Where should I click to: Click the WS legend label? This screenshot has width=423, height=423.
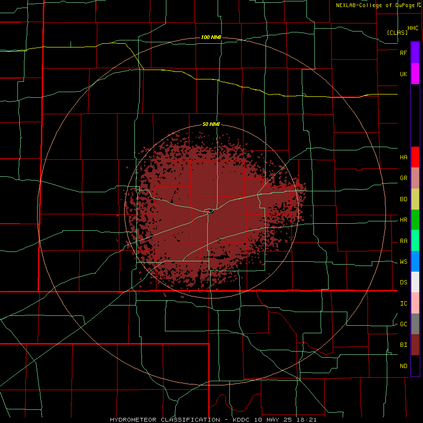[x=403, y=262]
